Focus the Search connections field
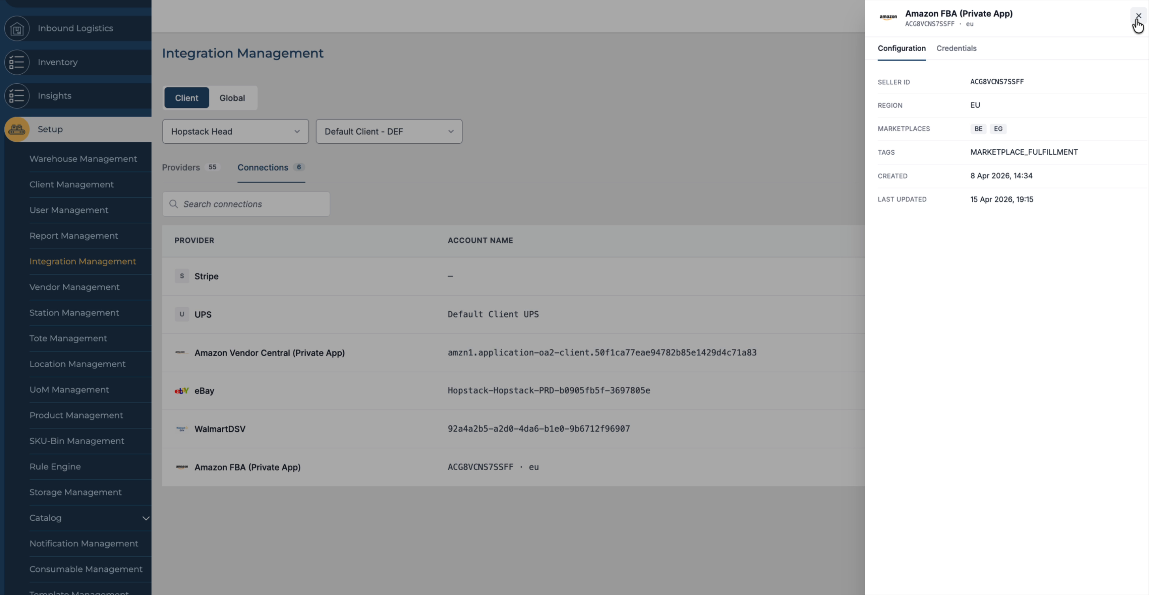The image size is (1149, 595). pyautogui.click(x=246, y=204)
